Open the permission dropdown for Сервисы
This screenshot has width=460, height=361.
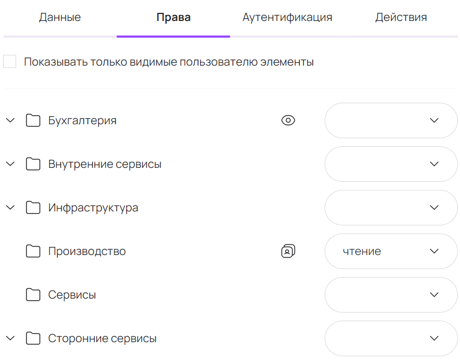390,294
